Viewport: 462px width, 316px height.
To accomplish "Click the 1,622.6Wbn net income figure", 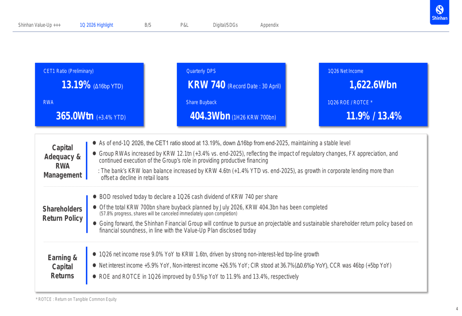I will 373,85.
